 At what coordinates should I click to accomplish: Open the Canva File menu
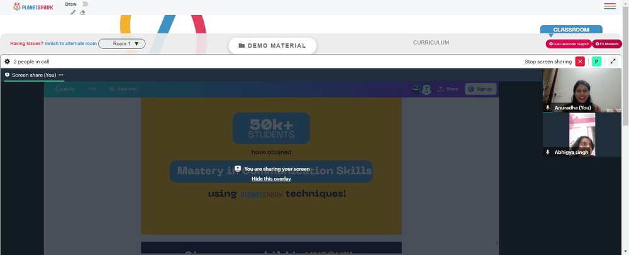point(92,89)
